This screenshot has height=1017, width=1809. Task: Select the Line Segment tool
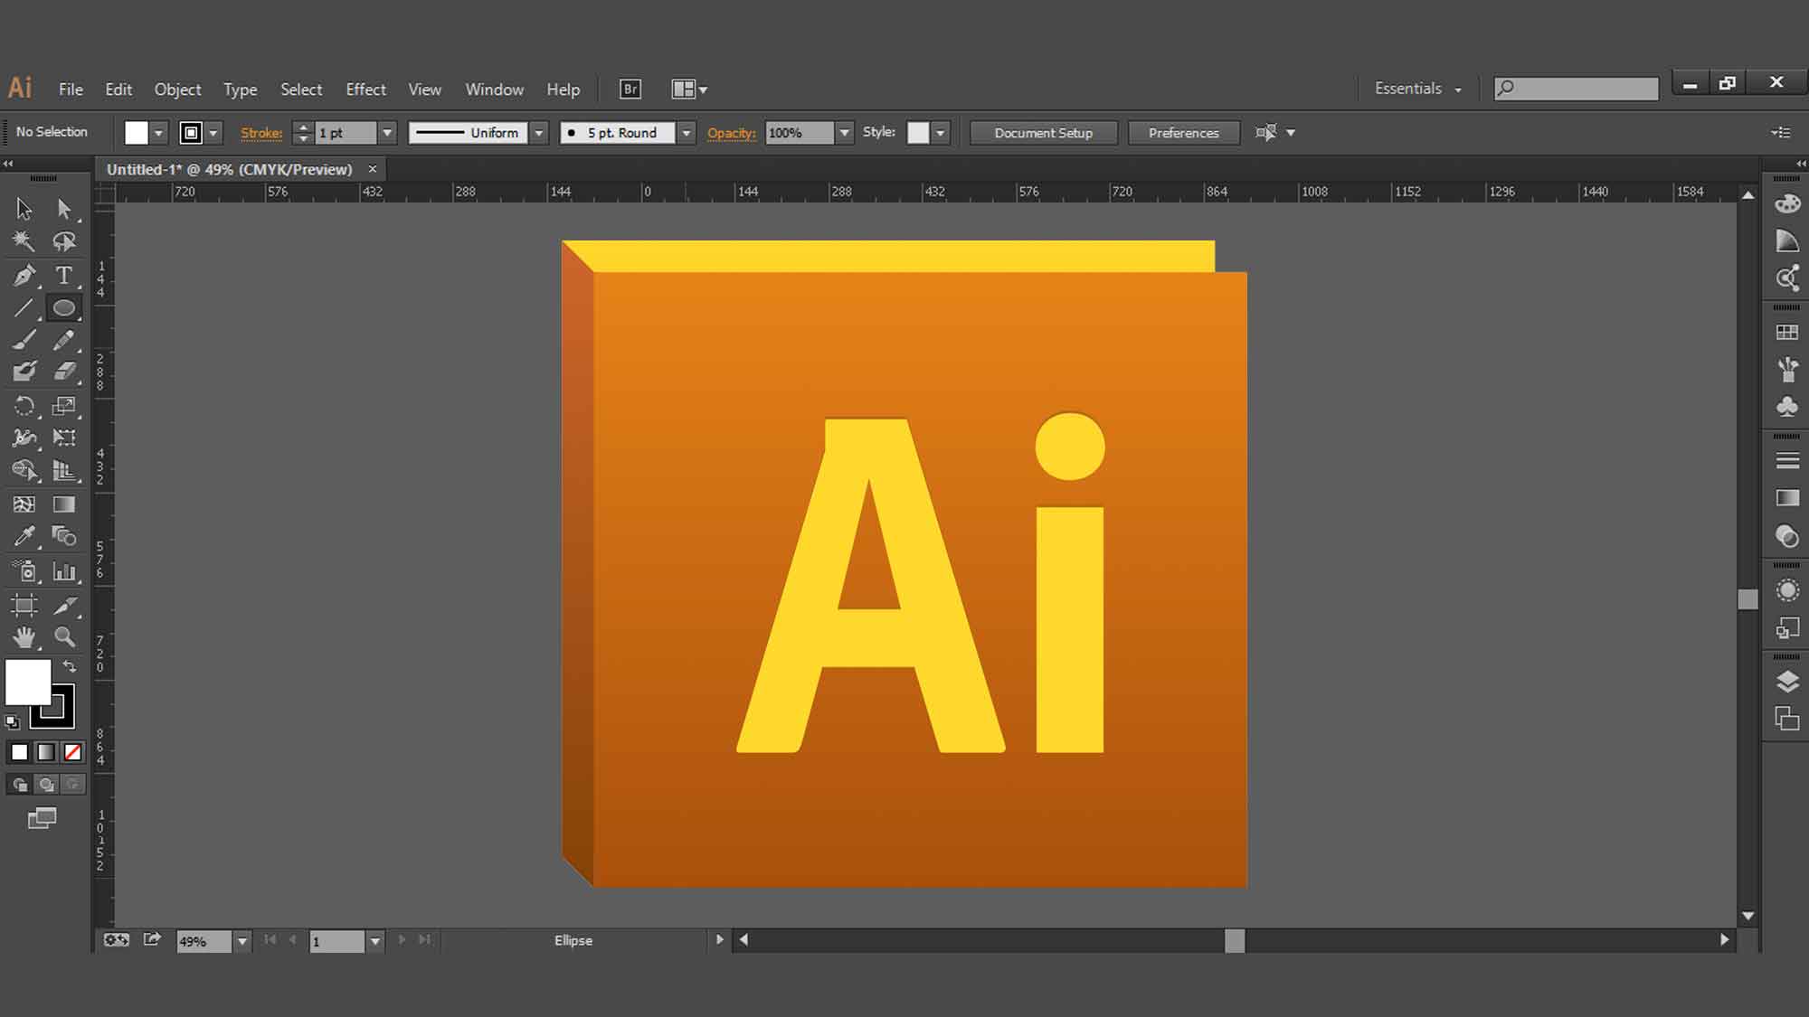click(24, 308)
